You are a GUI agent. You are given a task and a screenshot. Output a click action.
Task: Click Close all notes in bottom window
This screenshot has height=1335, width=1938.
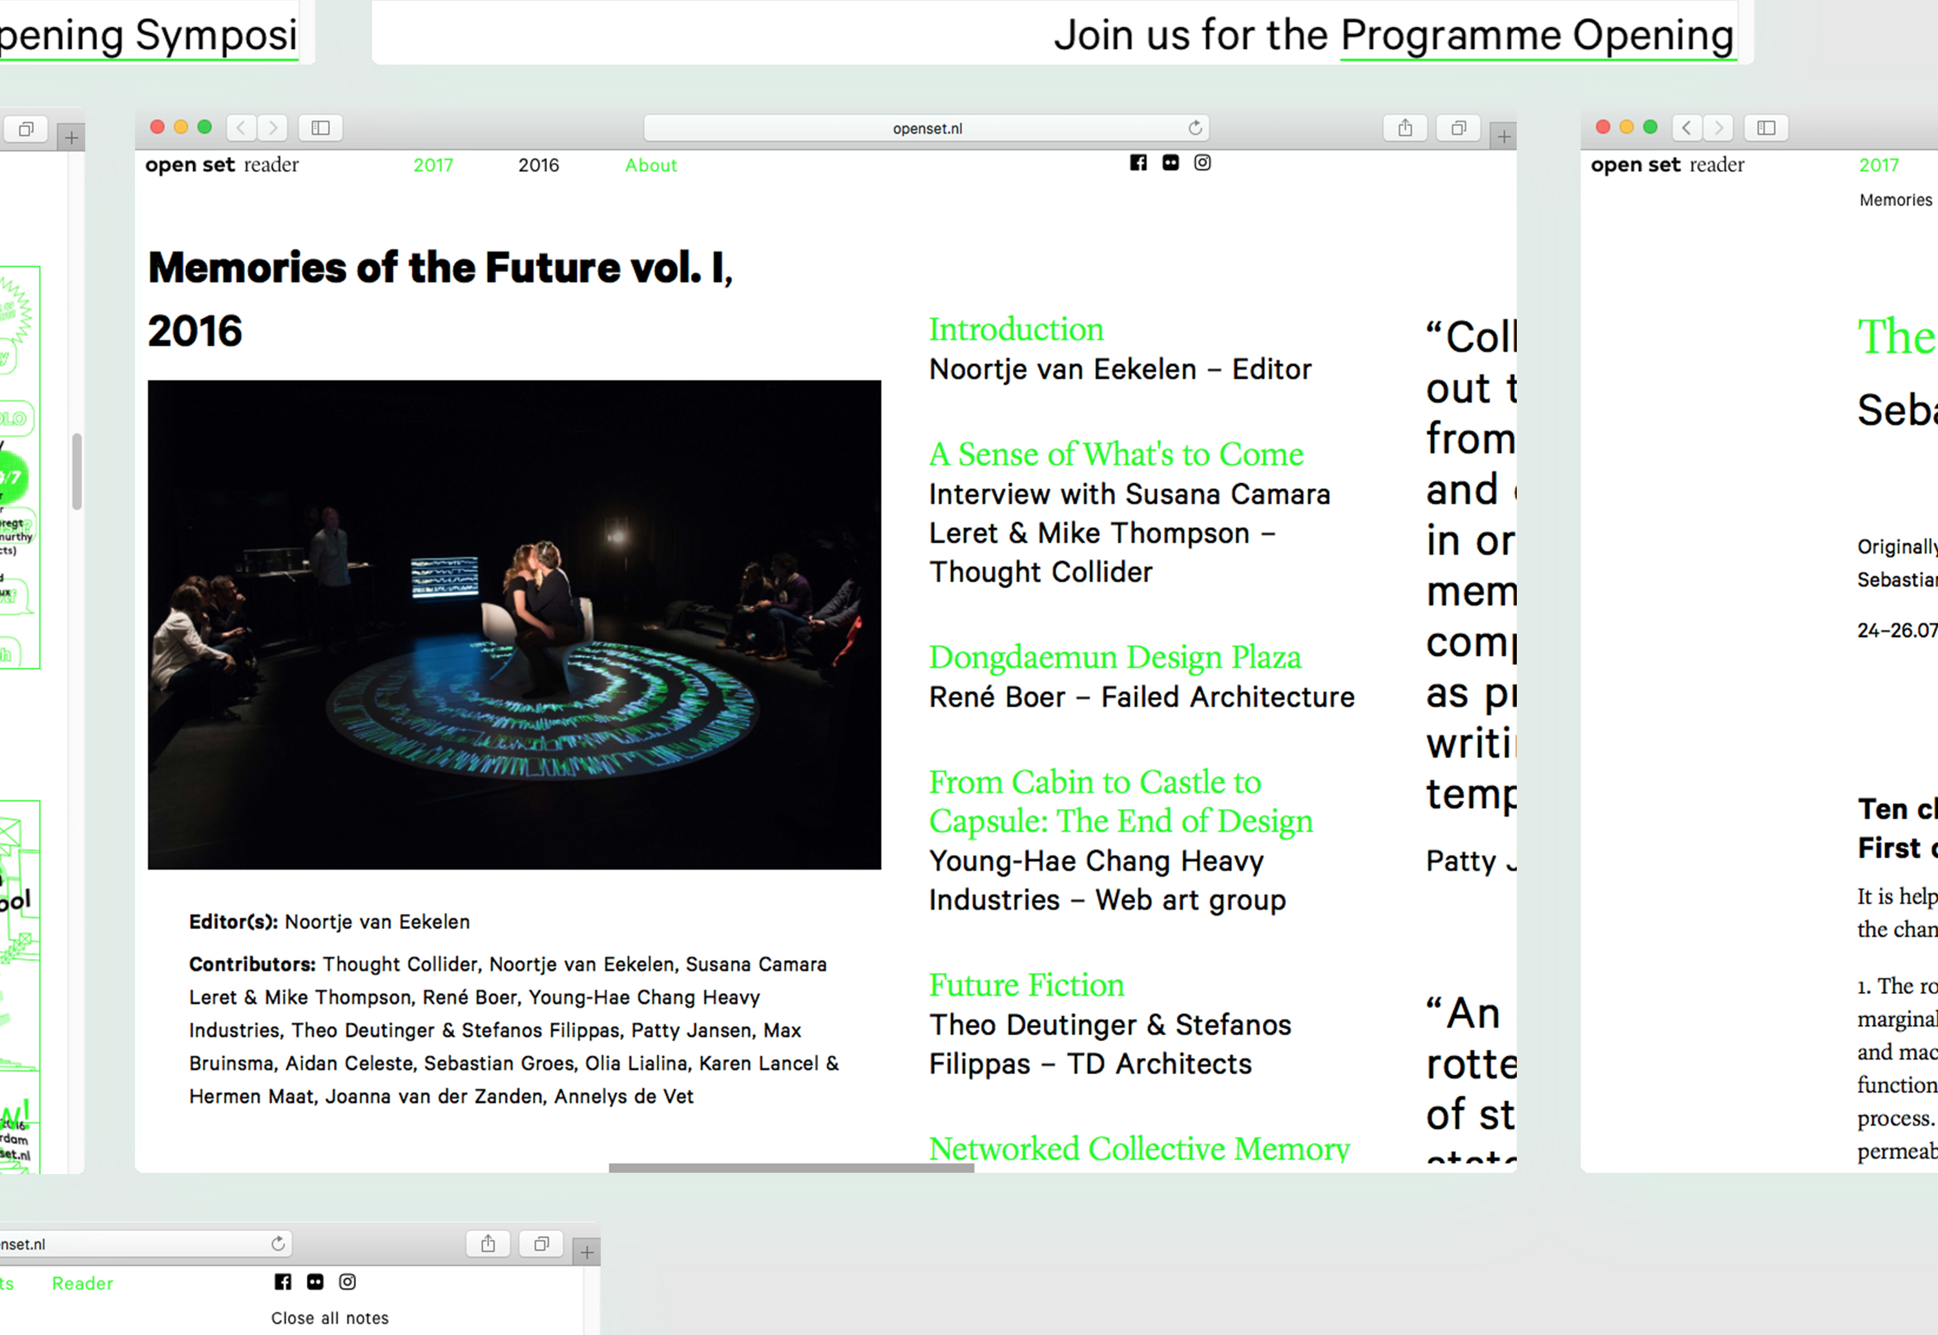coord(329,1318)
